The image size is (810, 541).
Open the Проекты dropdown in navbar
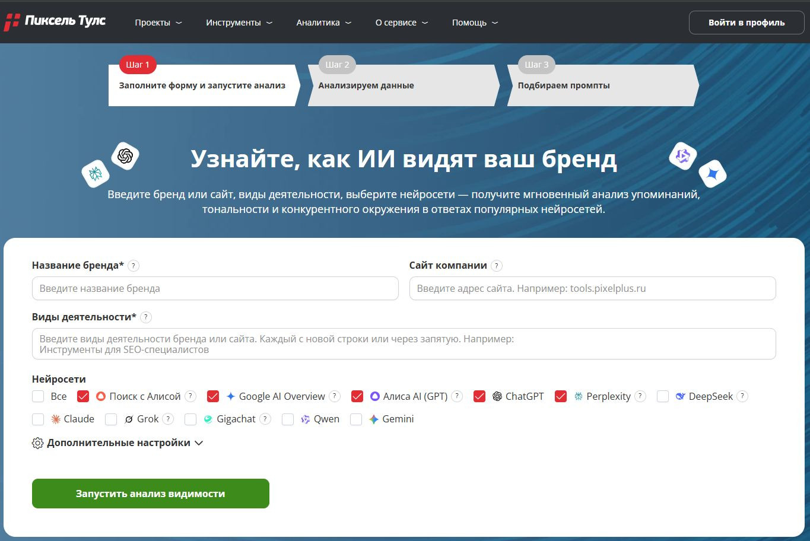pyautogui.click(x=158, y=23)
